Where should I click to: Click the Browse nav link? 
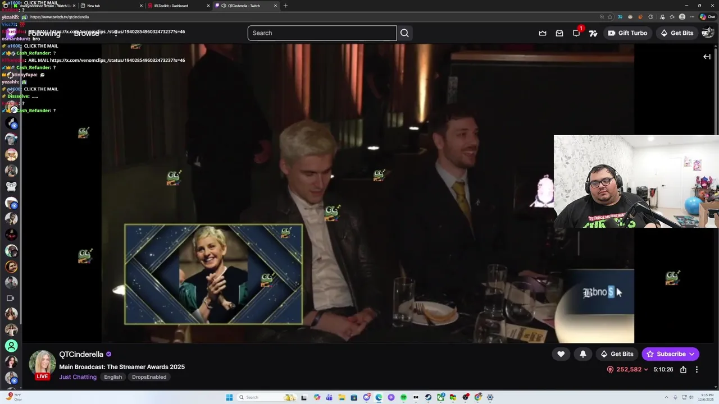[87, 33]
